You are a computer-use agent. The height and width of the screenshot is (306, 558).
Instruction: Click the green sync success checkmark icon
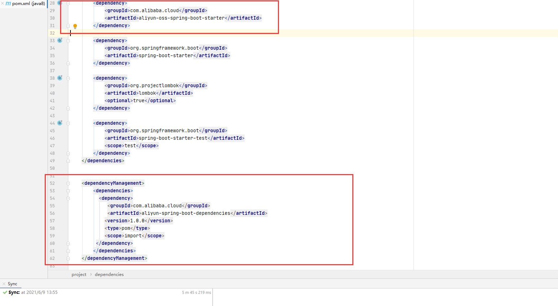(5, 292)
